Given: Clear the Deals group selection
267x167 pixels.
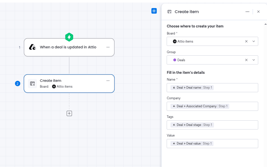Looking at the screenshot, I should [246, 60].
